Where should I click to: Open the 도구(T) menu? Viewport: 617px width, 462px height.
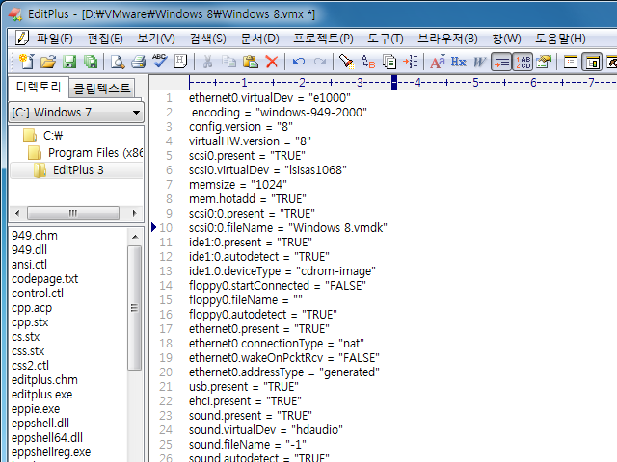tap(386, 38)
